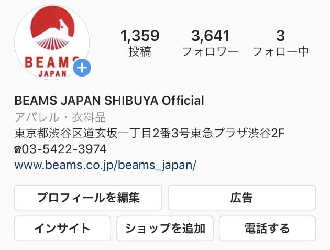This screenshot has width=330, height=250.
Task: Click the ショップを追加 button
Action: pyautogui.click(x=165, y=229)
